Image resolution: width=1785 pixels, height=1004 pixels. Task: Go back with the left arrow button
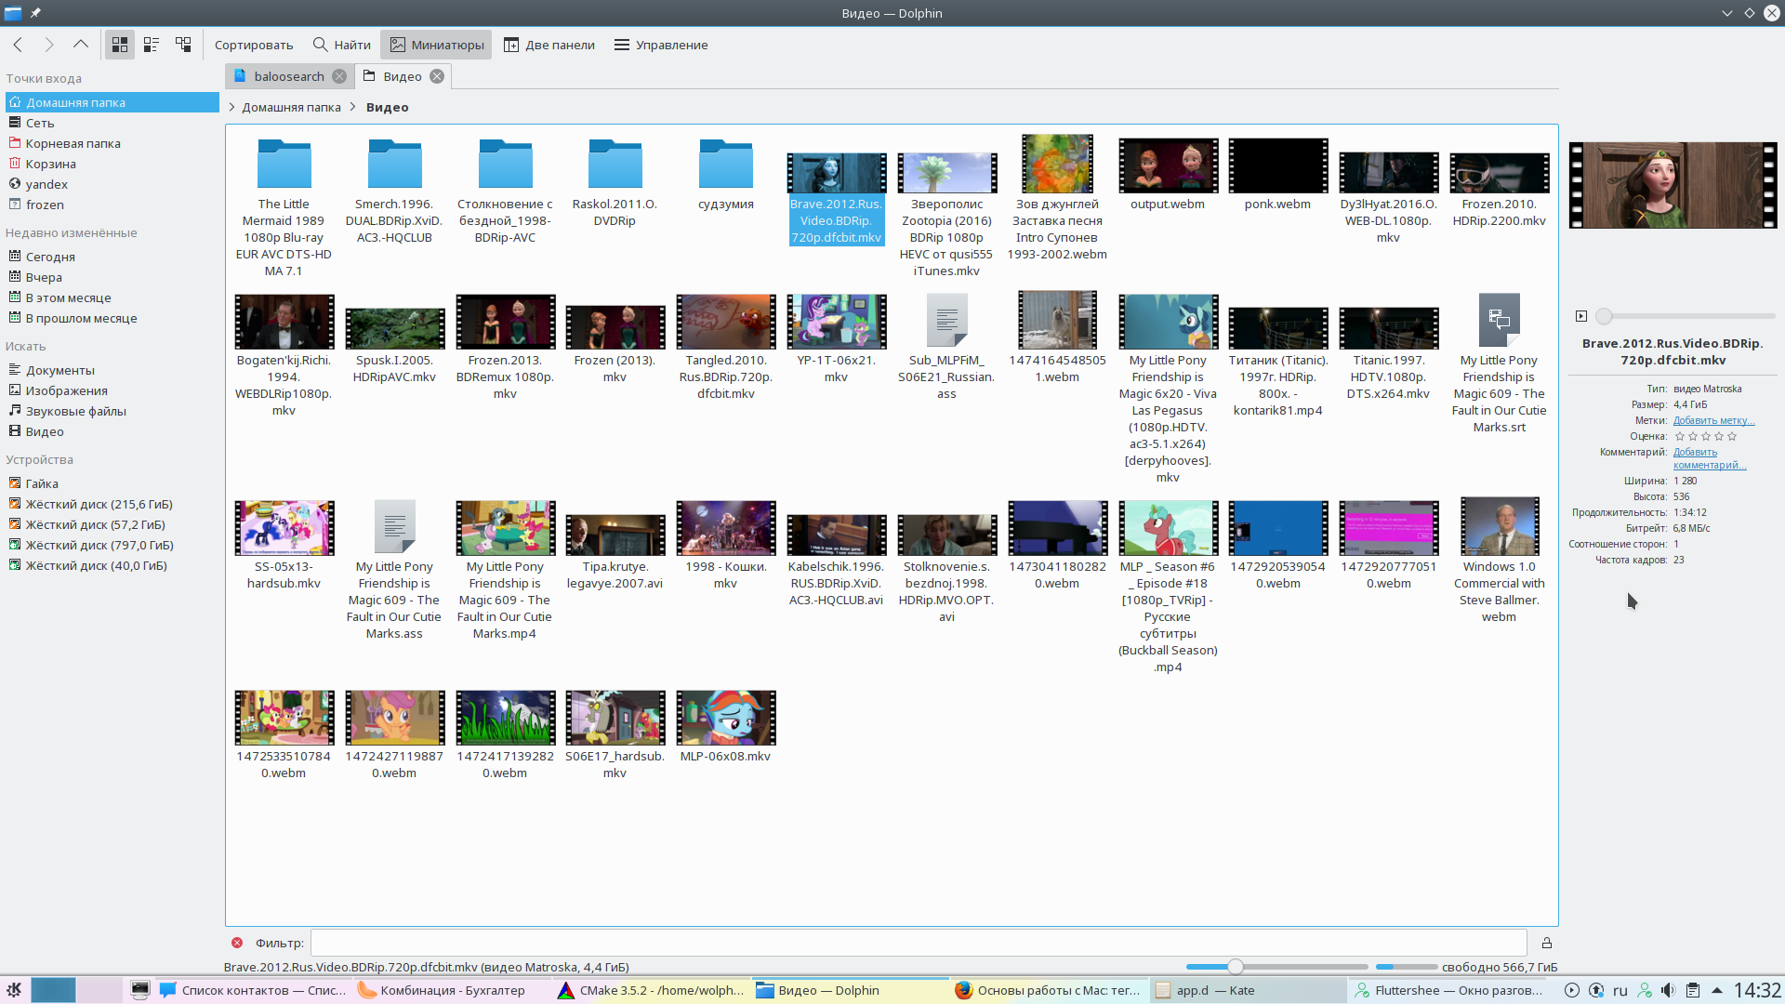[x=19, y=45]
